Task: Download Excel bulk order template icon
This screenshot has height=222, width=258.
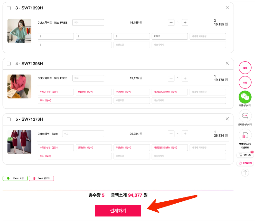Action: 245,135
